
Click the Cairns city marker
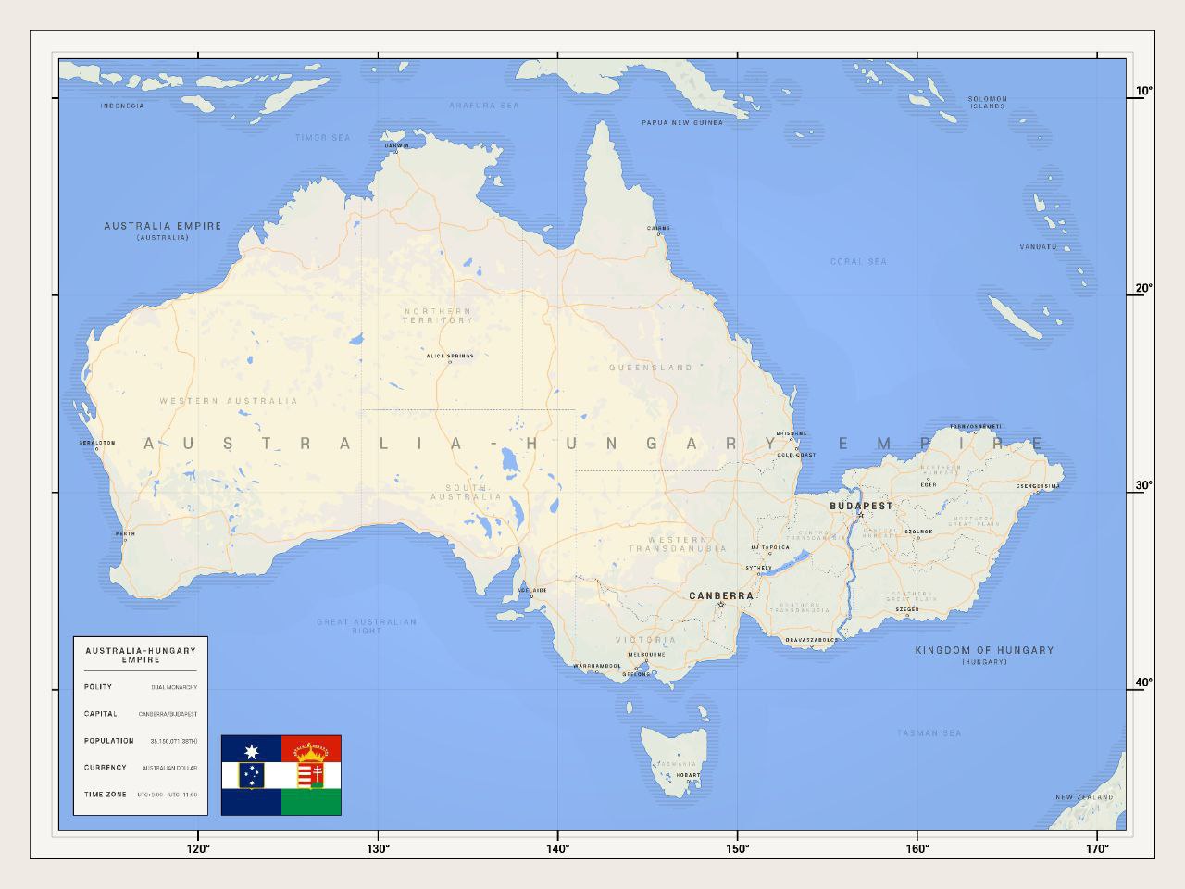(x=659, y=234)
